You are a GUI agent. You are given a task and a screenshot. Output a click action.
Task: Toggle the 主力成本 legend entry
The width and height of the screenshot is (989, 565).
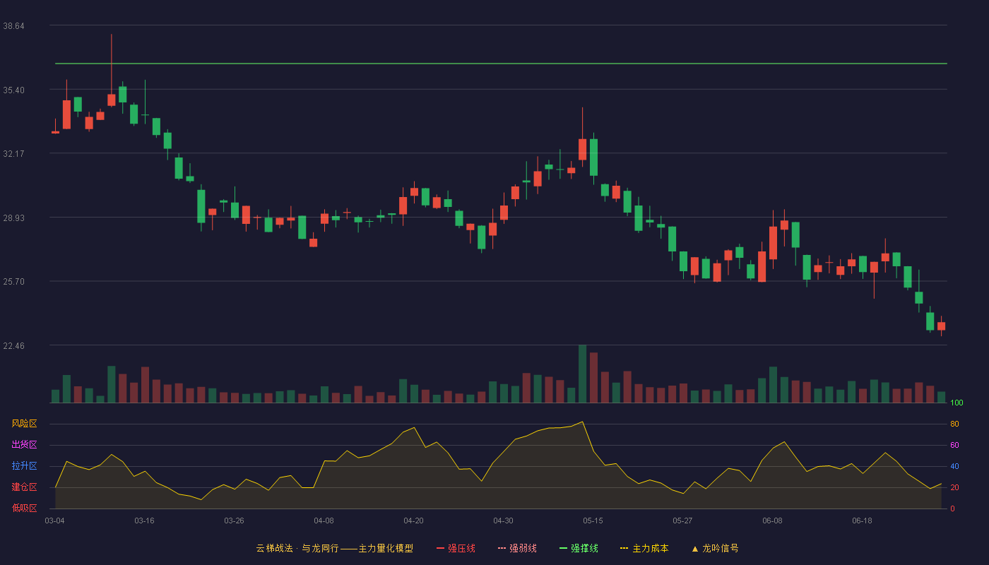point(644,548)
